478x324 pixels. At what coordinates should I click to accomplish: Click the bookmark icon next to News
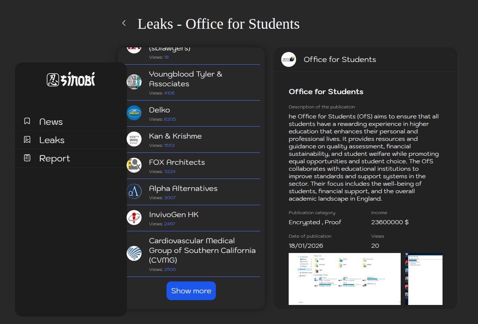coord(27,121)
